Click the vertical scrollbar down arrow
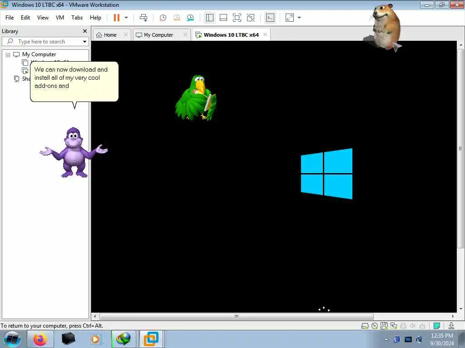This screenshot has height=348, width=465. pyautogui.click(x=460, y=309)
